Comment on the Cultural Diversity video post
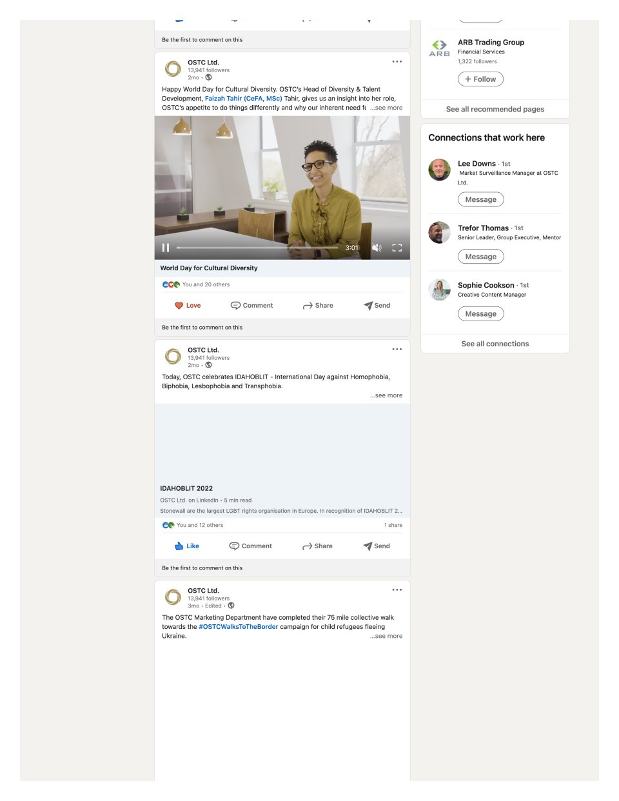This screenshot has width=619, height=801. pyautogui.click(x=252, y=306)
